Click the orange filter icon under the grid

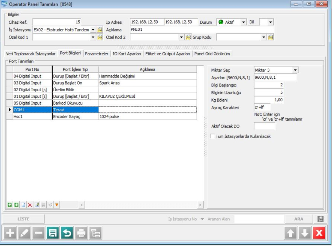coord(56,205)
